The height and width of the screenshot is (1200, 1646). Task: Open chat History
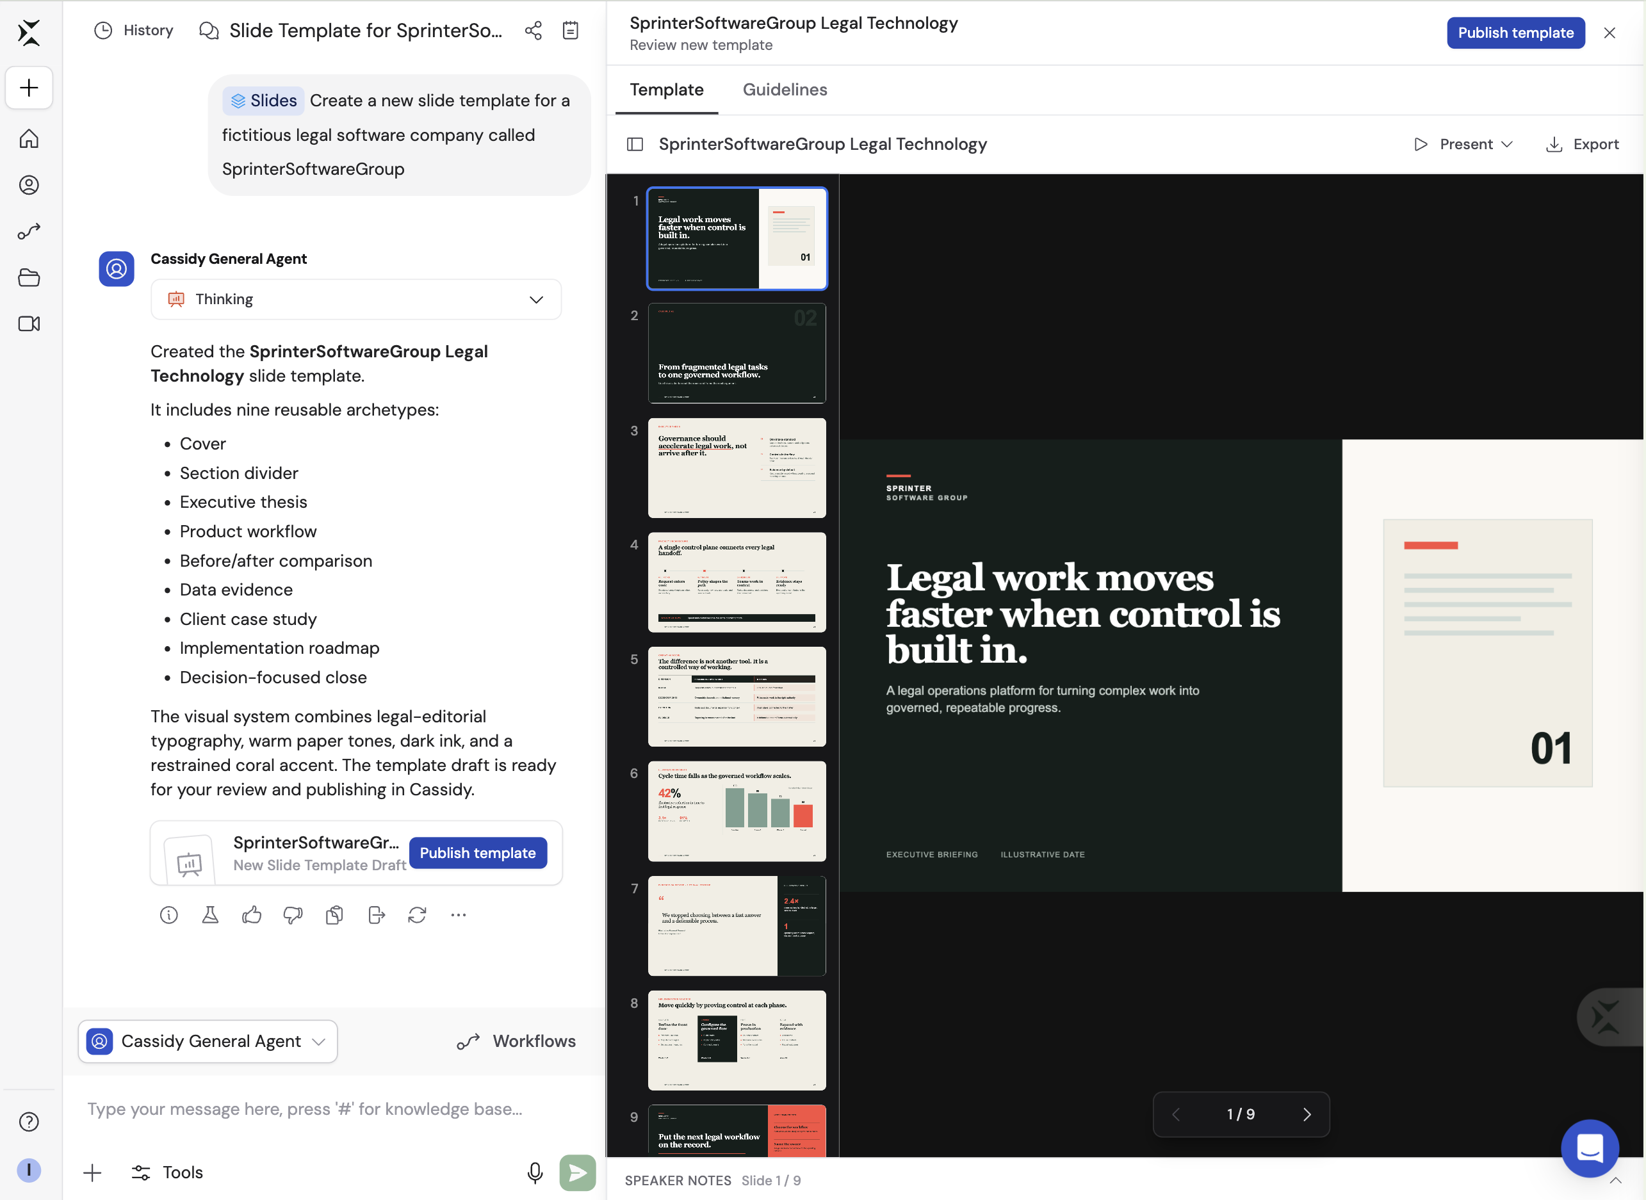point(134,31)
